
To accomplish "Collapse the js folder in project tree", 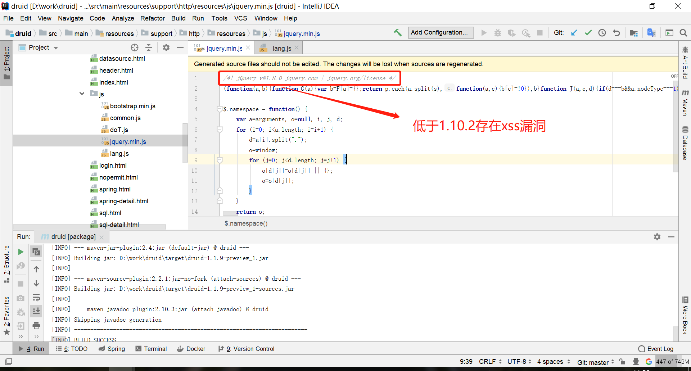I will tap(82, 94).
